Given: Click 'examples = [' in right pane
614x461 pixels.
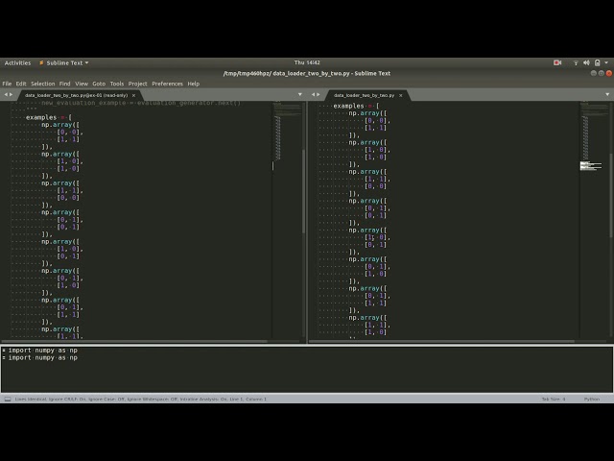Looking at the screenshot, I should pos(356,106).
